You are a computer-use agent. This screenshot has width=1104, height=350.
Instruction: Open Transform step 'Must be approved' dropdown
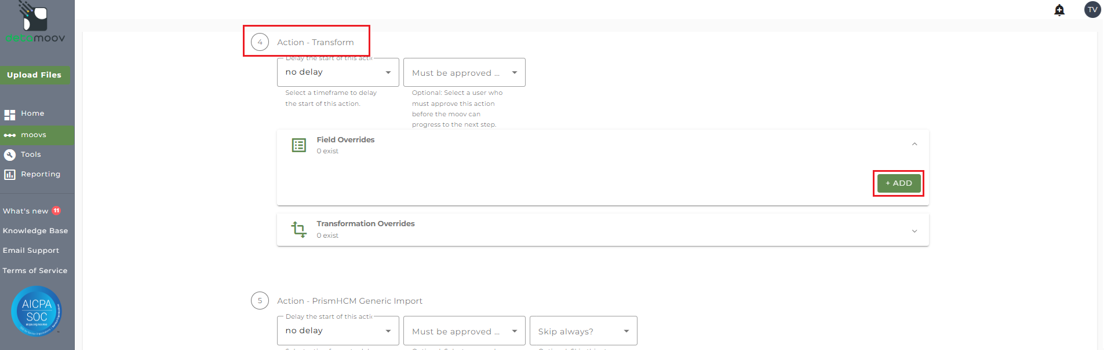(x=464, y=73)
